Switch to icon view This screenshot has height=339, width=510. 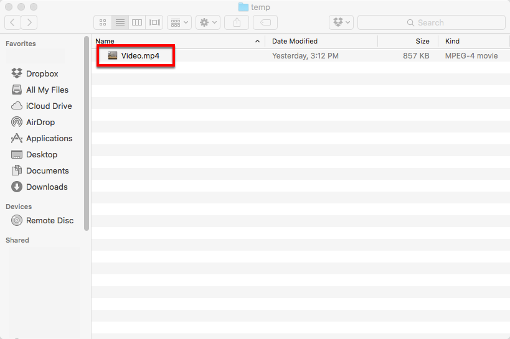click(x=103, y=22)
